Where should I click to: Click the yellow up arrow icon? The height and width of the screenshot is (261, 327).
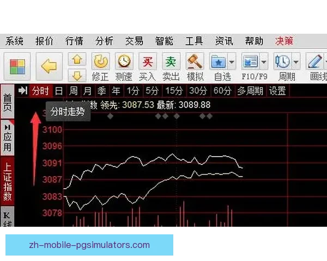click(x=77, y=59)
